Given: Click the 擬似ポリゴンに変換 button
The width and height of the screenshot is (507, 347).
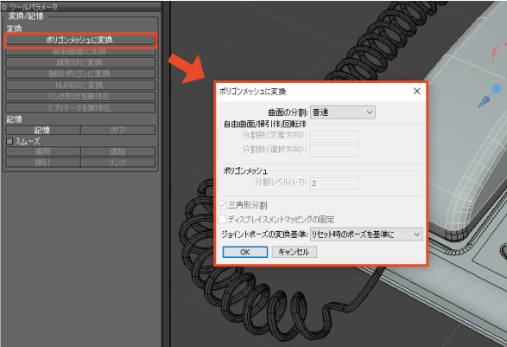Looking at the screenshot, I should pos(79,74).
